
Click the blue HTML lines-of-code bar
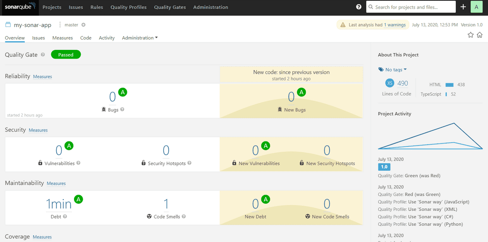coord(450,85)
